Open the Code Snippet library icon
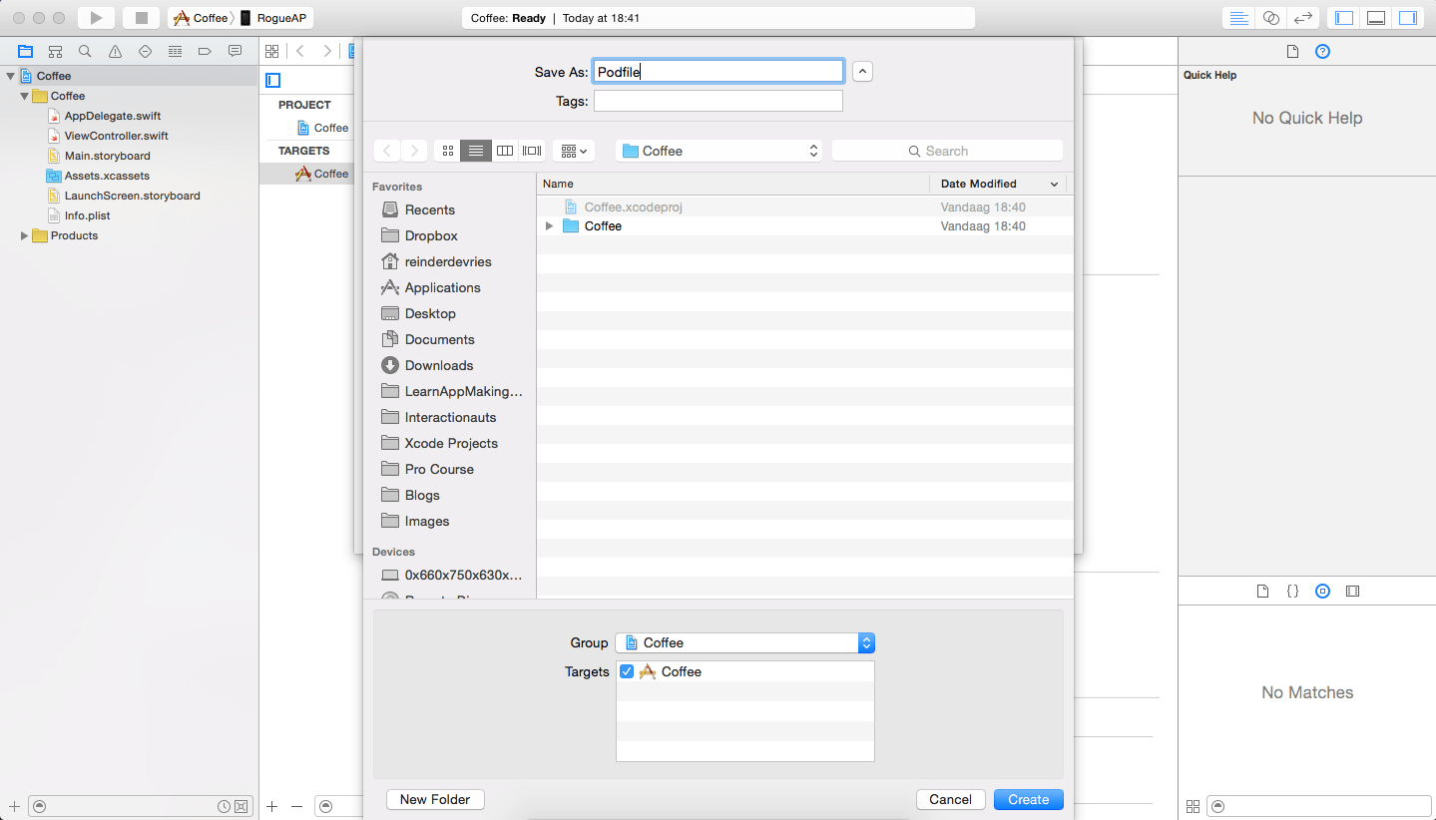The height and width of the screenshot is (820, 1436). [1292, 591]
